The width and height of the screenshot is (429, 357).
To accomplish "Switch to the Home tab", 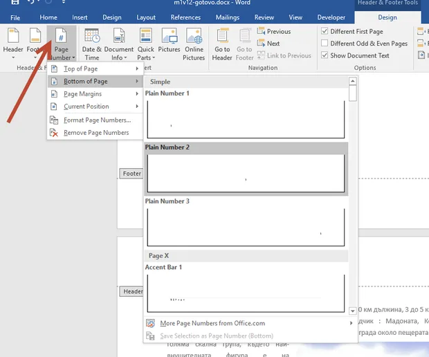I will point(48,17).
